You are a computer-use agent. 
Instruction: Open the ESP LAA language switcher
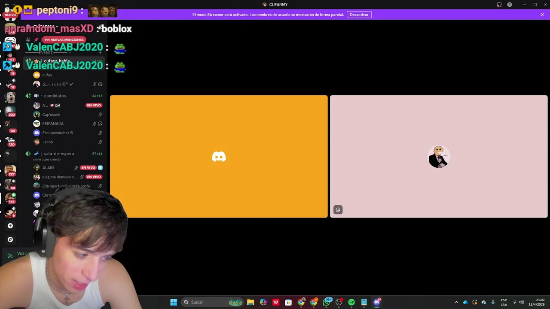(x=504, y=302)
